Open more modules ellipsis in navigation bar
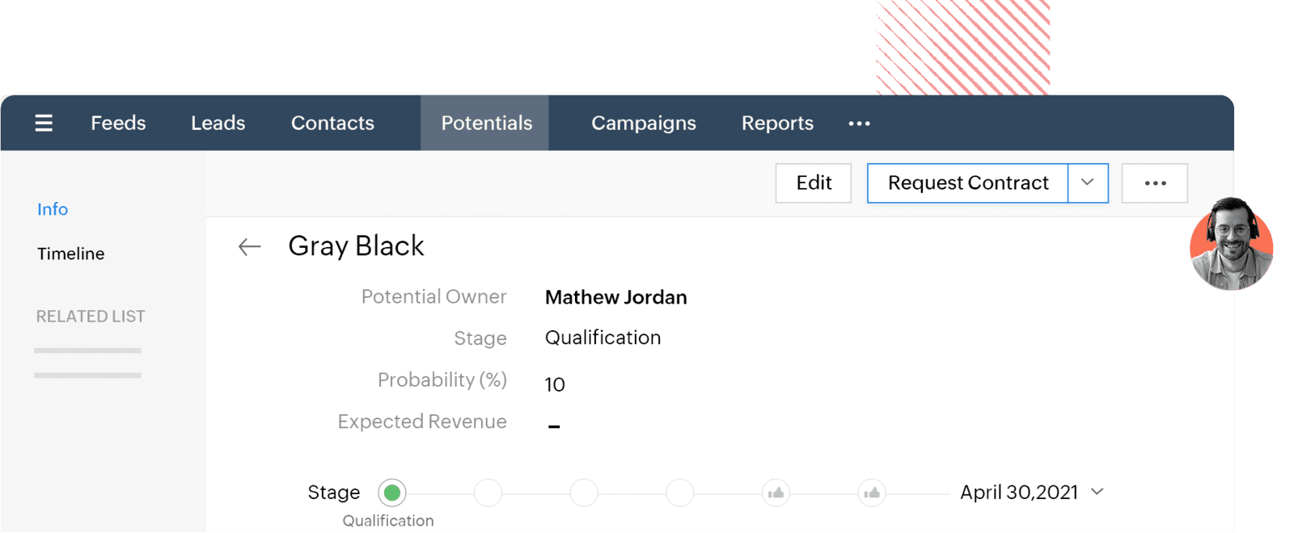1294x533 pixels. [859, 124]
